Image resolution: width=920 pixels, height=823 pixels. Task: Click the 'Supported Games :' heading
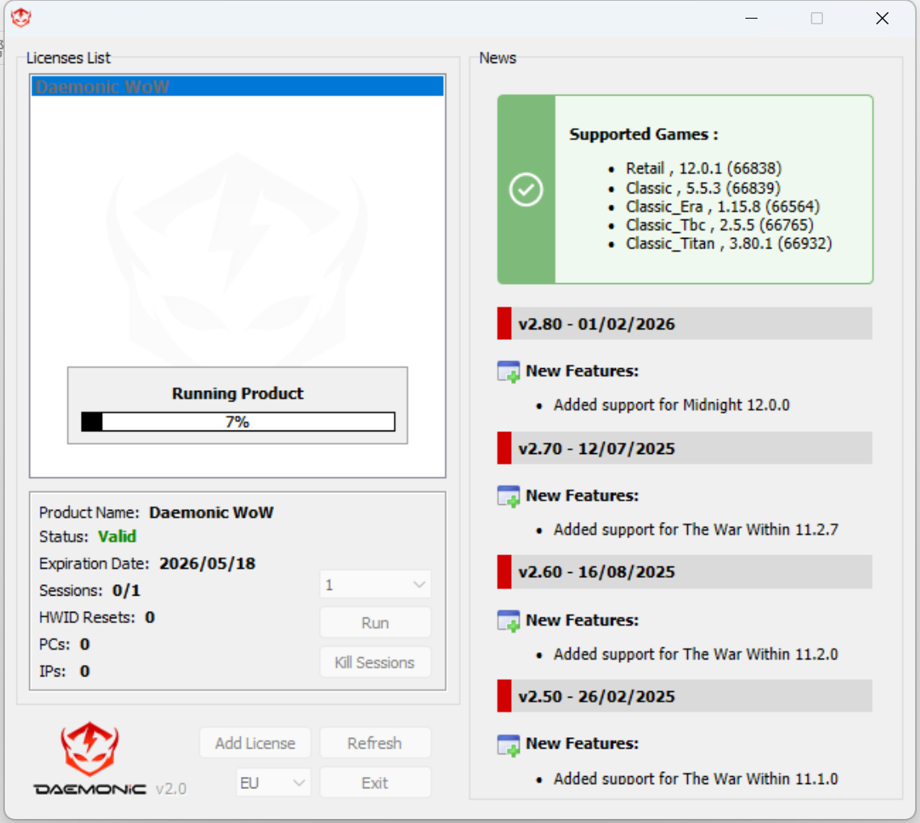click(644, 134)
